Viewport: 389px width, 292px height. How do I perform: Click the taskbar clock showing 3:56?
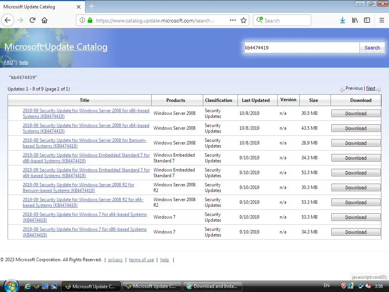(x=379, y=286)
